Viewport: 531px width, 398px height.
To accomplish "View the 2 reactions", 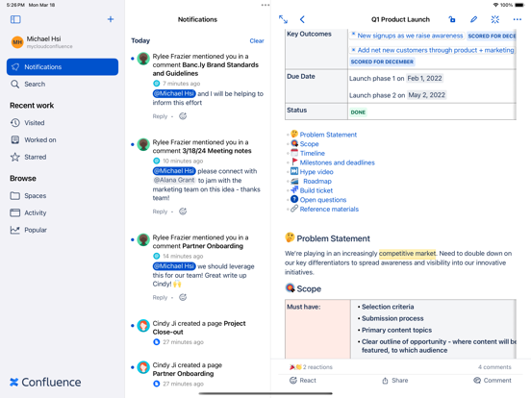I will click(x=311, y=367).
